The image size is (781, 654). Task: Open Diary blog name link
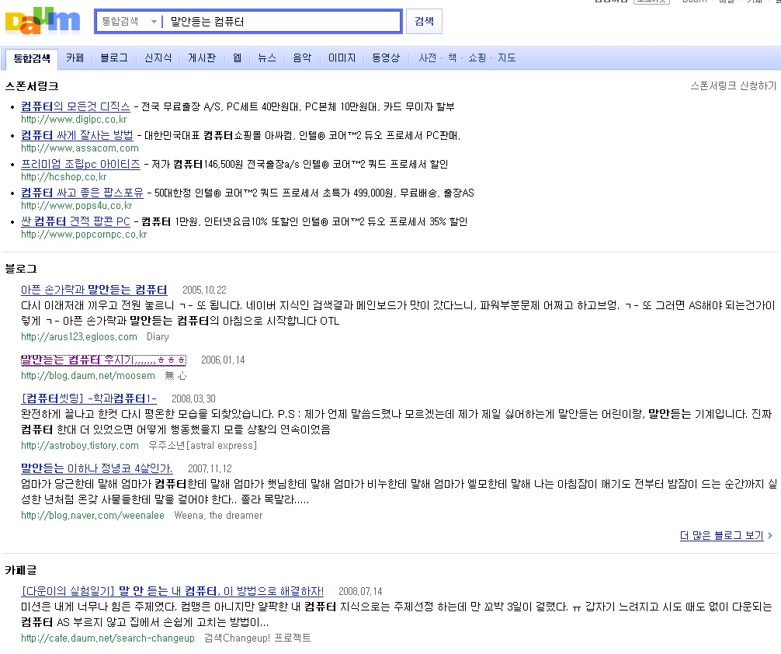(158, 337)
